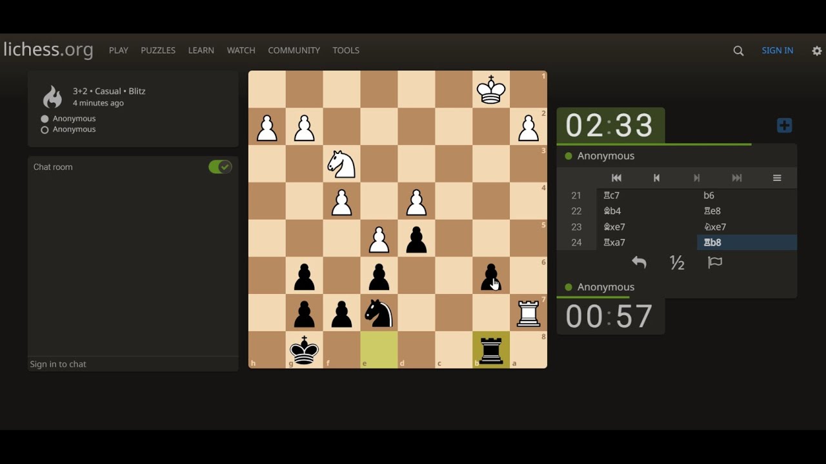Screen dimensions: 826x464
Task: Click the black king on g8
Action: (x=304, y=351)
